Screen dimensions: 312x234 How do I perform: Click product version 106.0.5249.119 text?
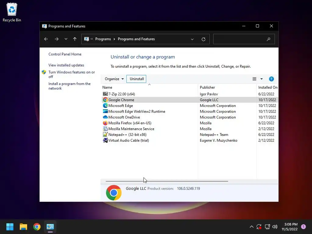click(188, 188)
